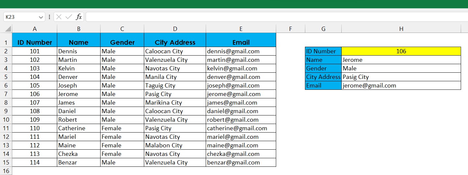This screenshot has height=175, width=468.
Task: Click the Malabon City cell
Action: (x=175, y=145)
